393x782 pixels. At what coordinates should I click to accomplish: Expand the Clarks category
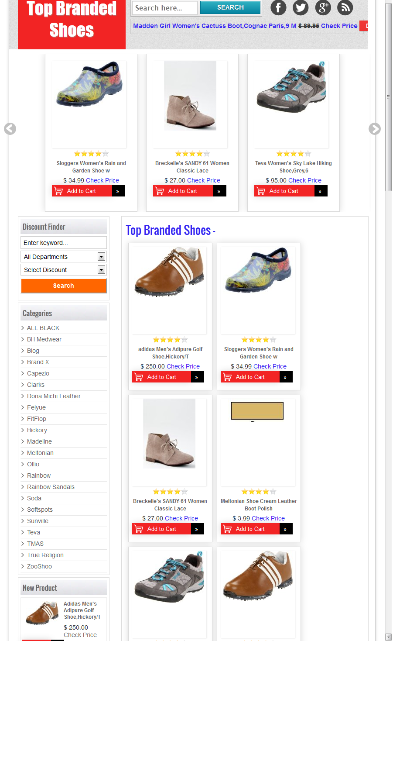36,385
